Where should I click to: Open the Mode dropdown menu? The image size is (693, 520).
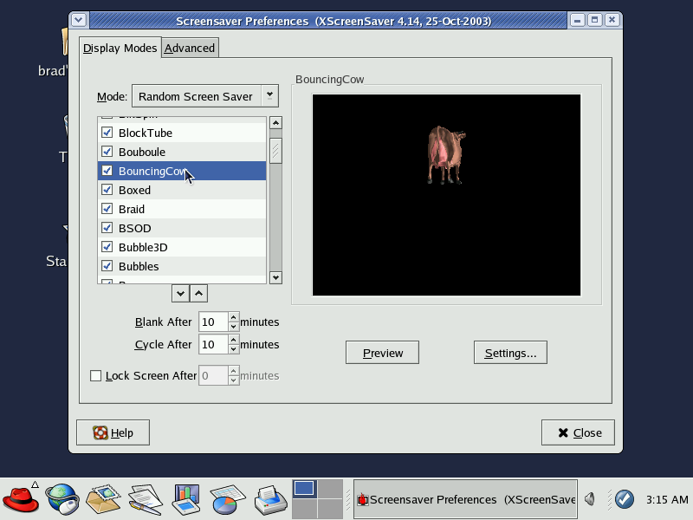click(205, 96)
